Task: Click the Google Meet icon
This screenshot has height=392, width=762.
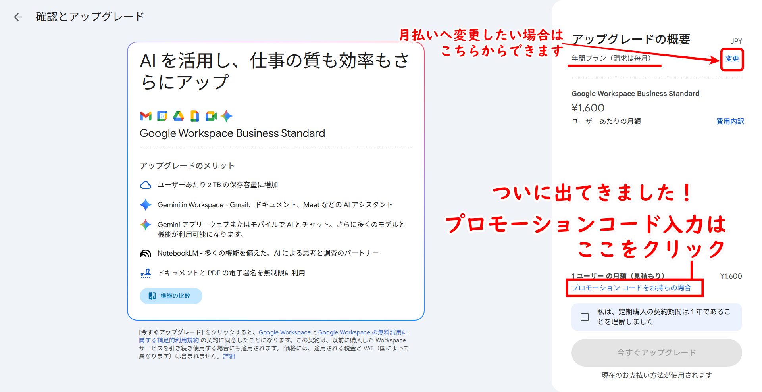Action: 211,116
